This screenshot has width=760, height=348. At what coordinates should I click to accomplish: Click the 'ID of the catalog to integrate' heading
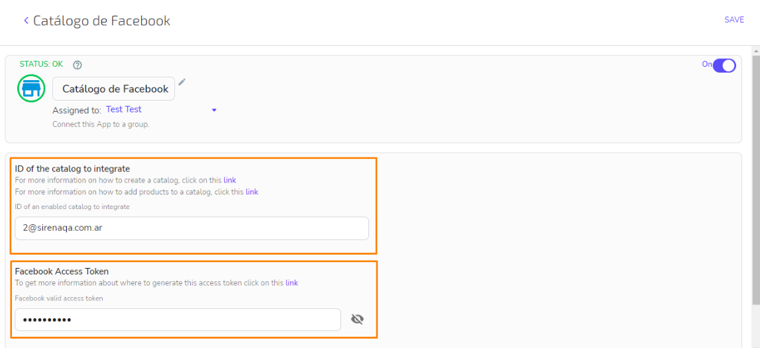pos(72,169)
